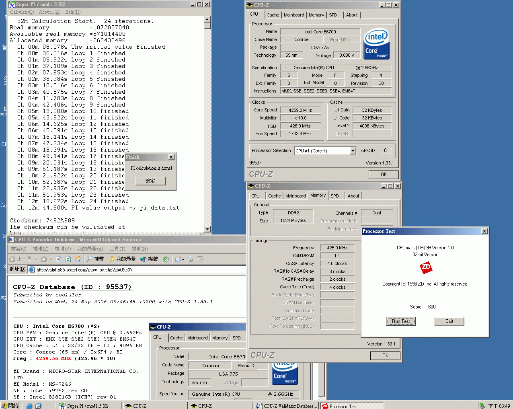Click the Print icon in browser toolbar
The height and width of the screenshot is (409, 513).
[191, 259]
